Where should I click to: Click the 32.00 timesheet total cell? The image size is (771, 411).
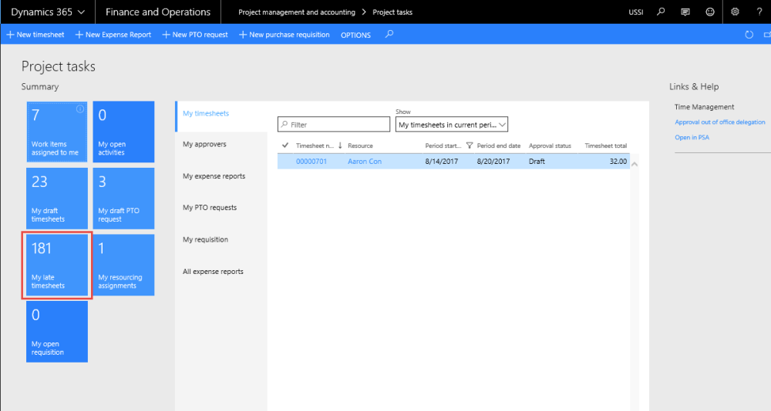click(618, 162)
